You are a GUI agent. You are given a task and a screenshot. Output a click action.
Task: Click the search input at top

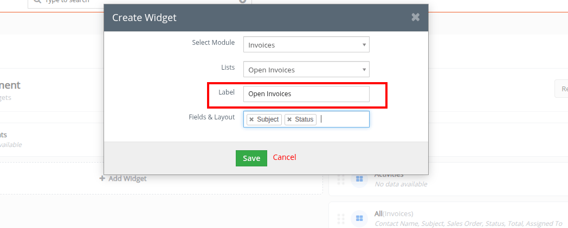tap(139, 2)
